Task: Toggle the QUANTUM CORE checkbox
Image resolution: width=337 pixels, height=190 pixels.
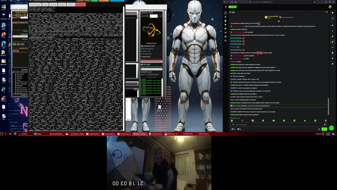Action: coord(142,46)
